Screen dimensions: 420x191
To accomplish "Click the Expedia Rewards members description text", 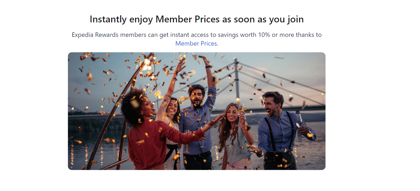I will (197, 39).
